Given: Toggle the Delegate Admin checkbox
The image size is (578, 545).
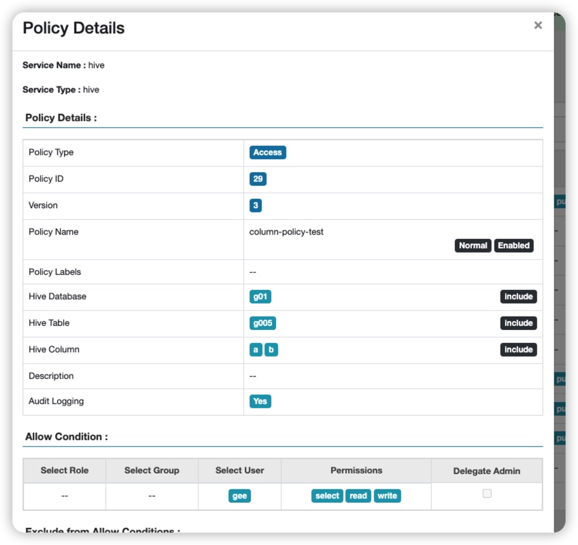Looking at the screenshot, I should pyautogui.click(x=487, y=494).
